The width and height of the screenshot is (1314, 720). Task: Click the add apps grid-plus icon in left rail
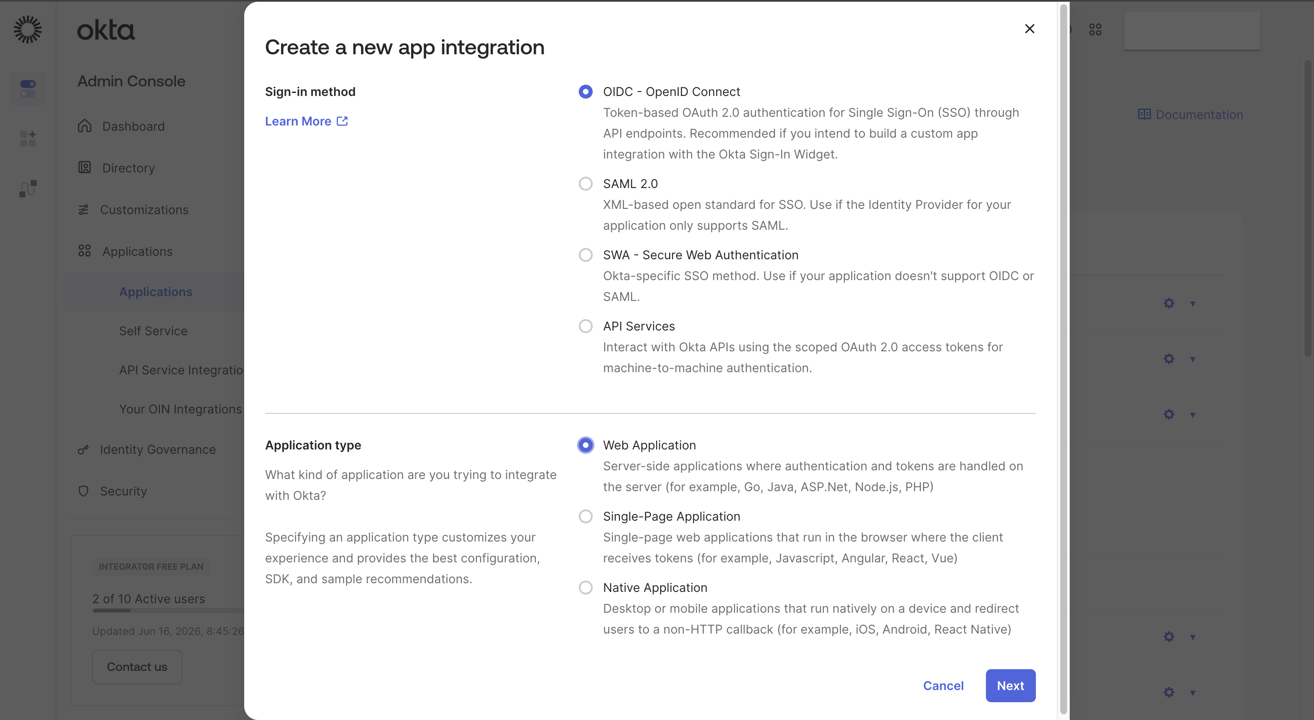point(27,138)
